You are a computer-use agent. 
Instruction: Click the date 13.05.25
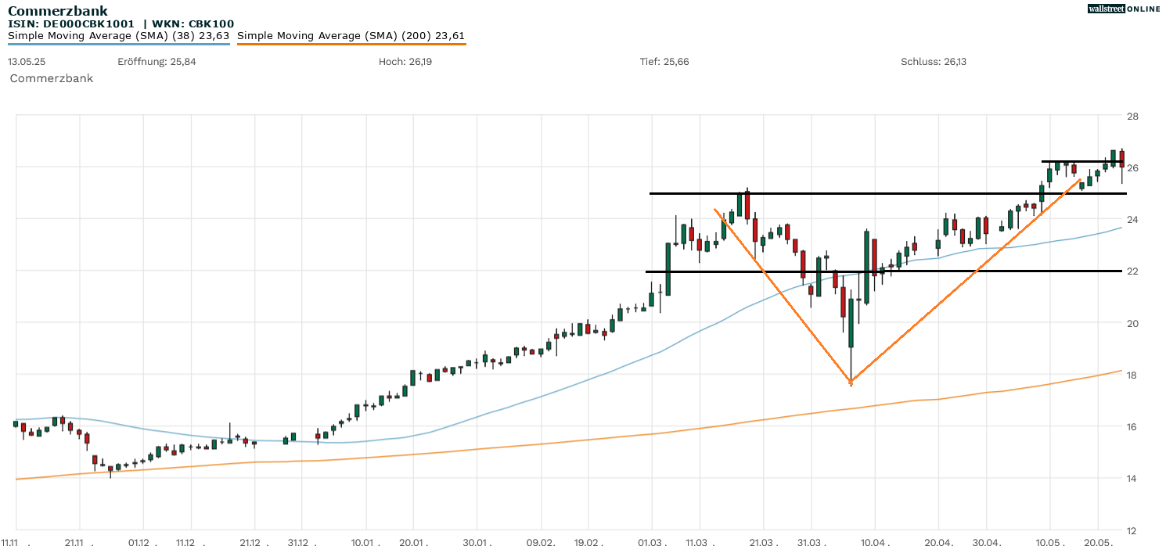point(27,62)
